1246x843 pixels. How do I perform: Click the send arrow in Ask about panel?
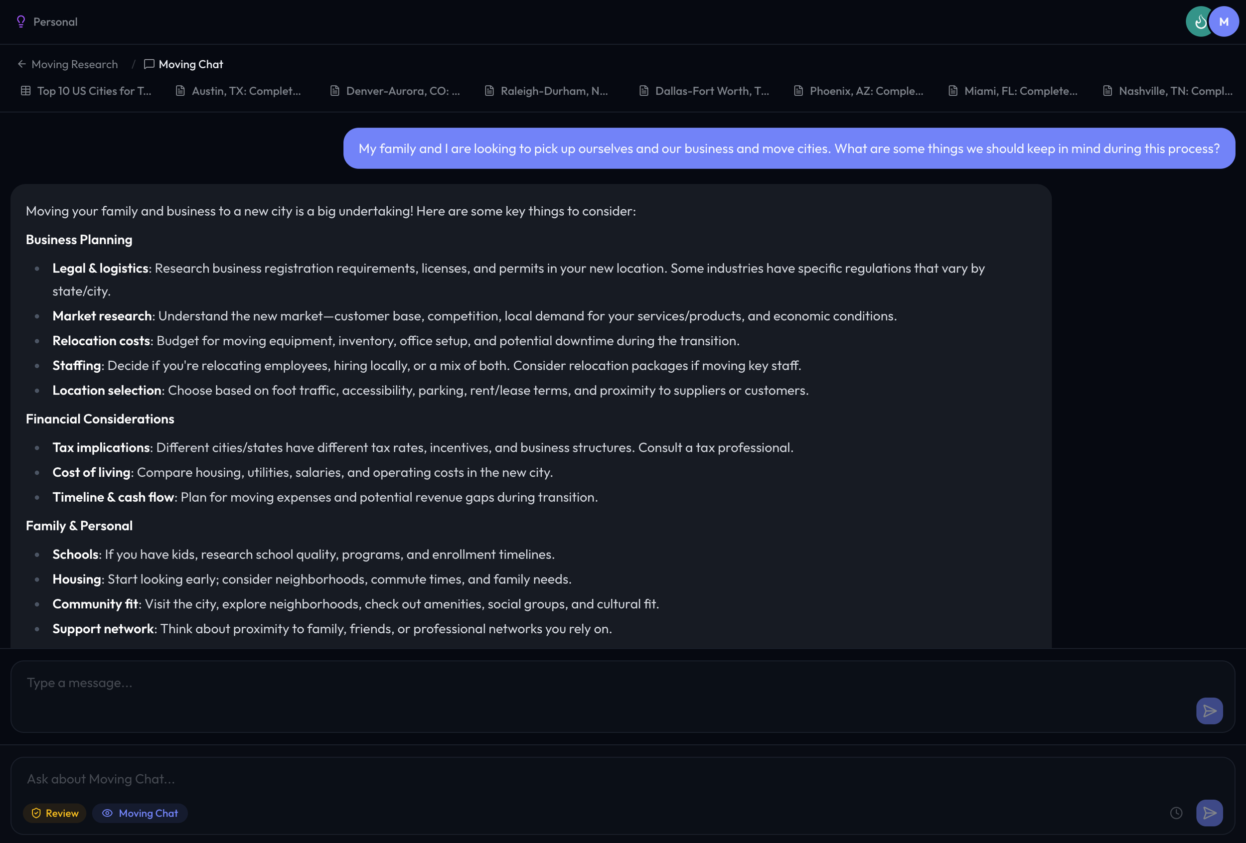point(1209,813)
